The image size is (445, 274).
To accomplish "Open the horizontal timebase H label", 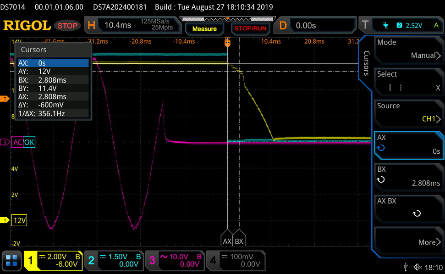I will click(x=91, y=25).
